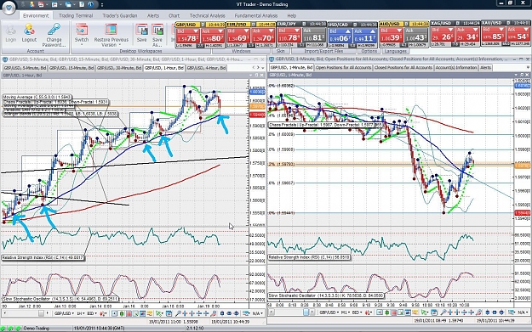This screenshot has height=332, width=532.
Task: Open the Trader's Guardian ribbon tab
Action: pos(120,15)
